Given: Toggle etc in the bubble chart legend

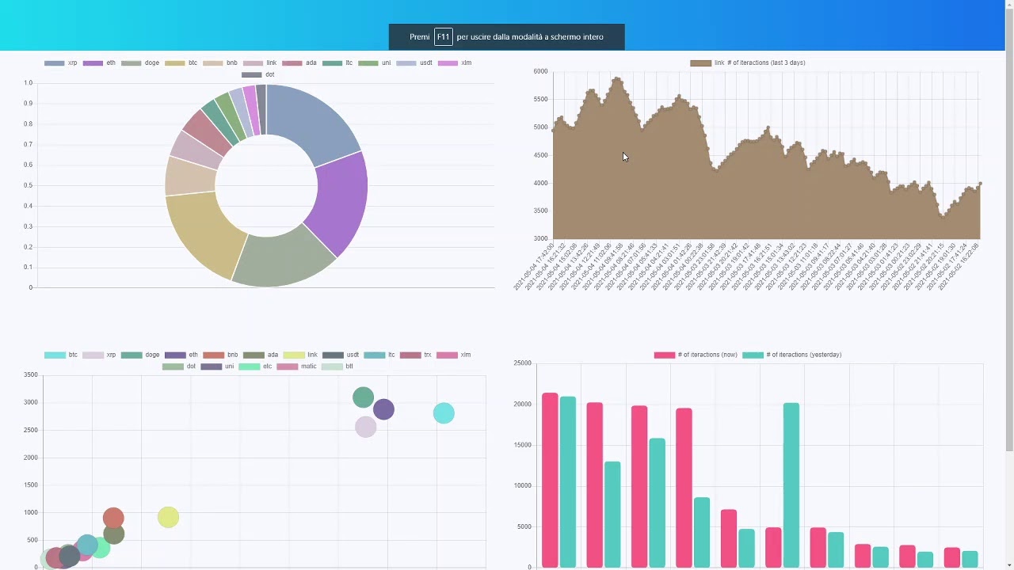Looking at the screenshot, I should [x=255, y=367].
